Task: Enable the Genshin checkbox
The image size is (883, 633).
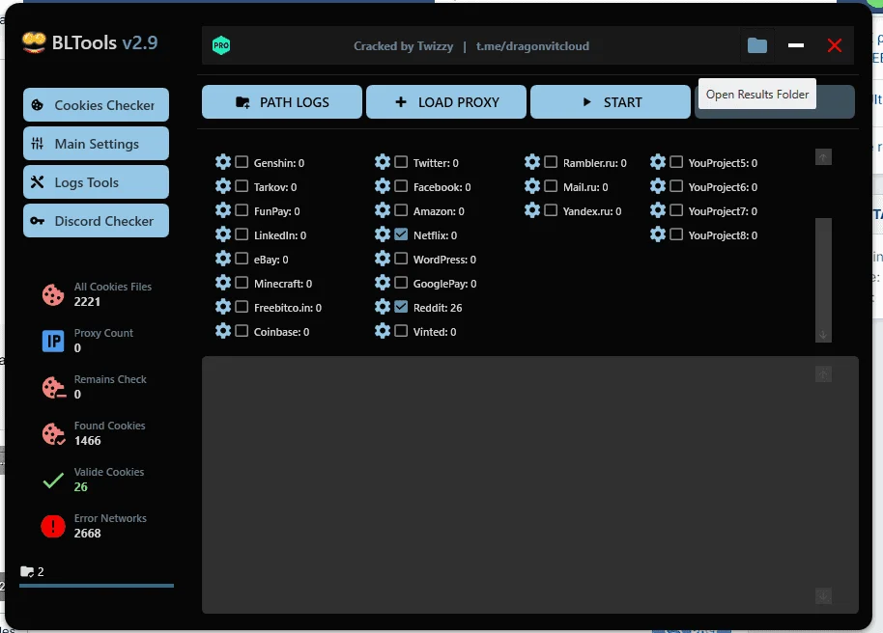Action: (x=242, y=162)
